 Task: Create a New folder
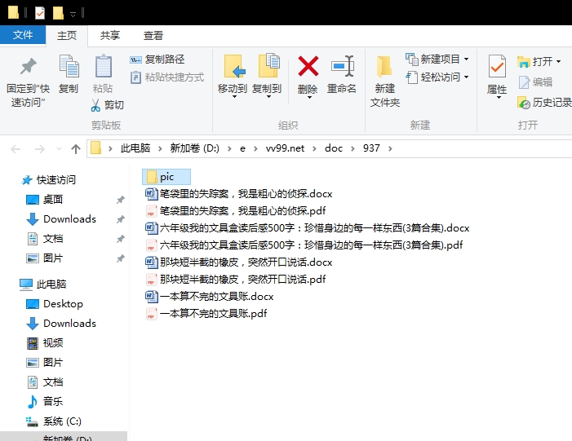pos(385,81)
